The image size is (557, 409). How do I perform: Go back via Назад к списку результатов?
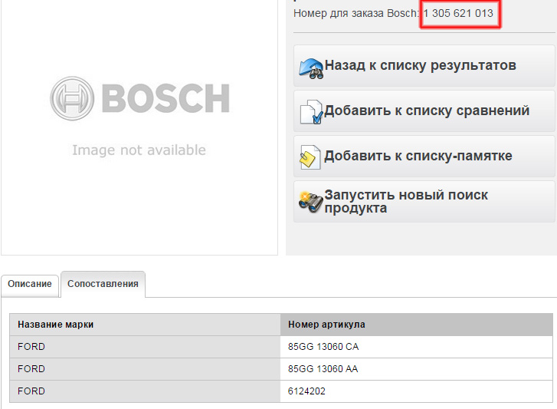(424, 66)
